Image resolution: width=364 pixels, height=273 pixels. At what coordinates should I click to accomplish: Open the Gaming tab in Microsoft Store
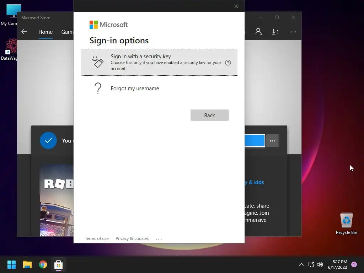[67, 32]
